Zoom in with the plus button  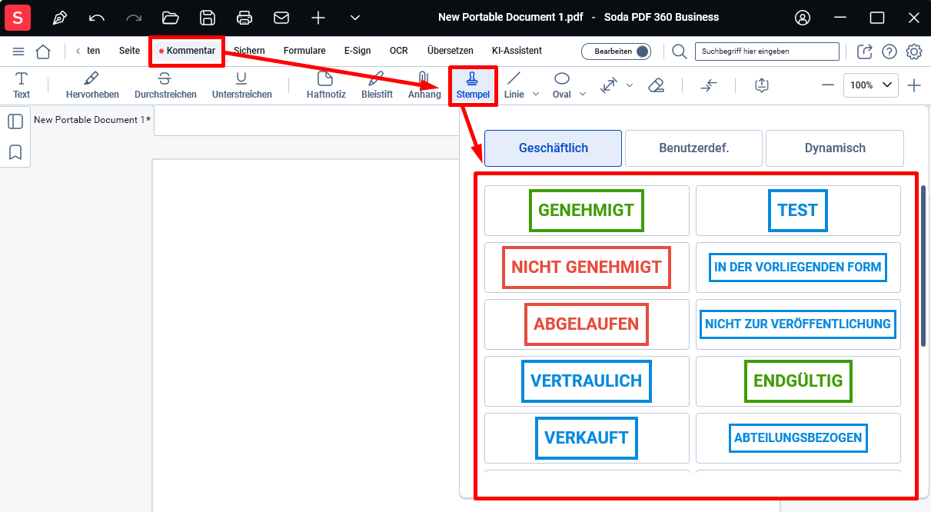(x=914, y=85)
